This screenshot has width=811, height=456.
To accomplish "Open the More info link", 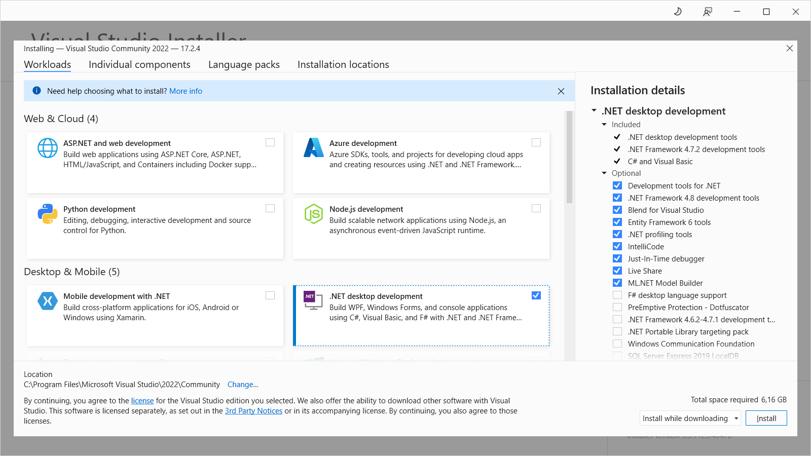I will (186, 91).
